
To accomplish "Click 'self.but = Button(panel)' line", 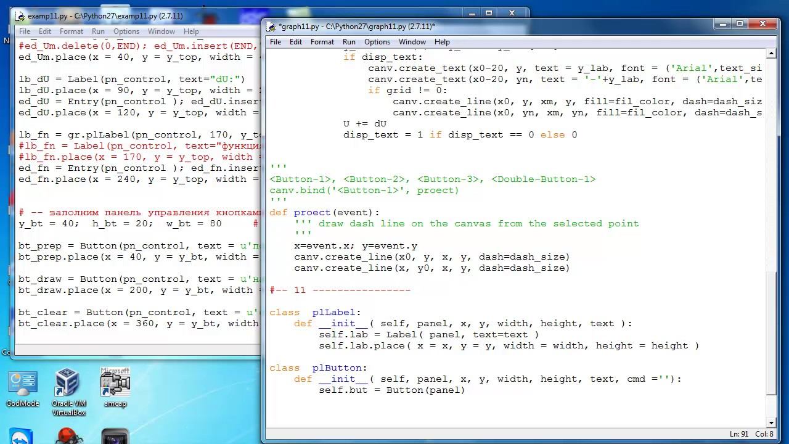I will click(x=391, y=390).
